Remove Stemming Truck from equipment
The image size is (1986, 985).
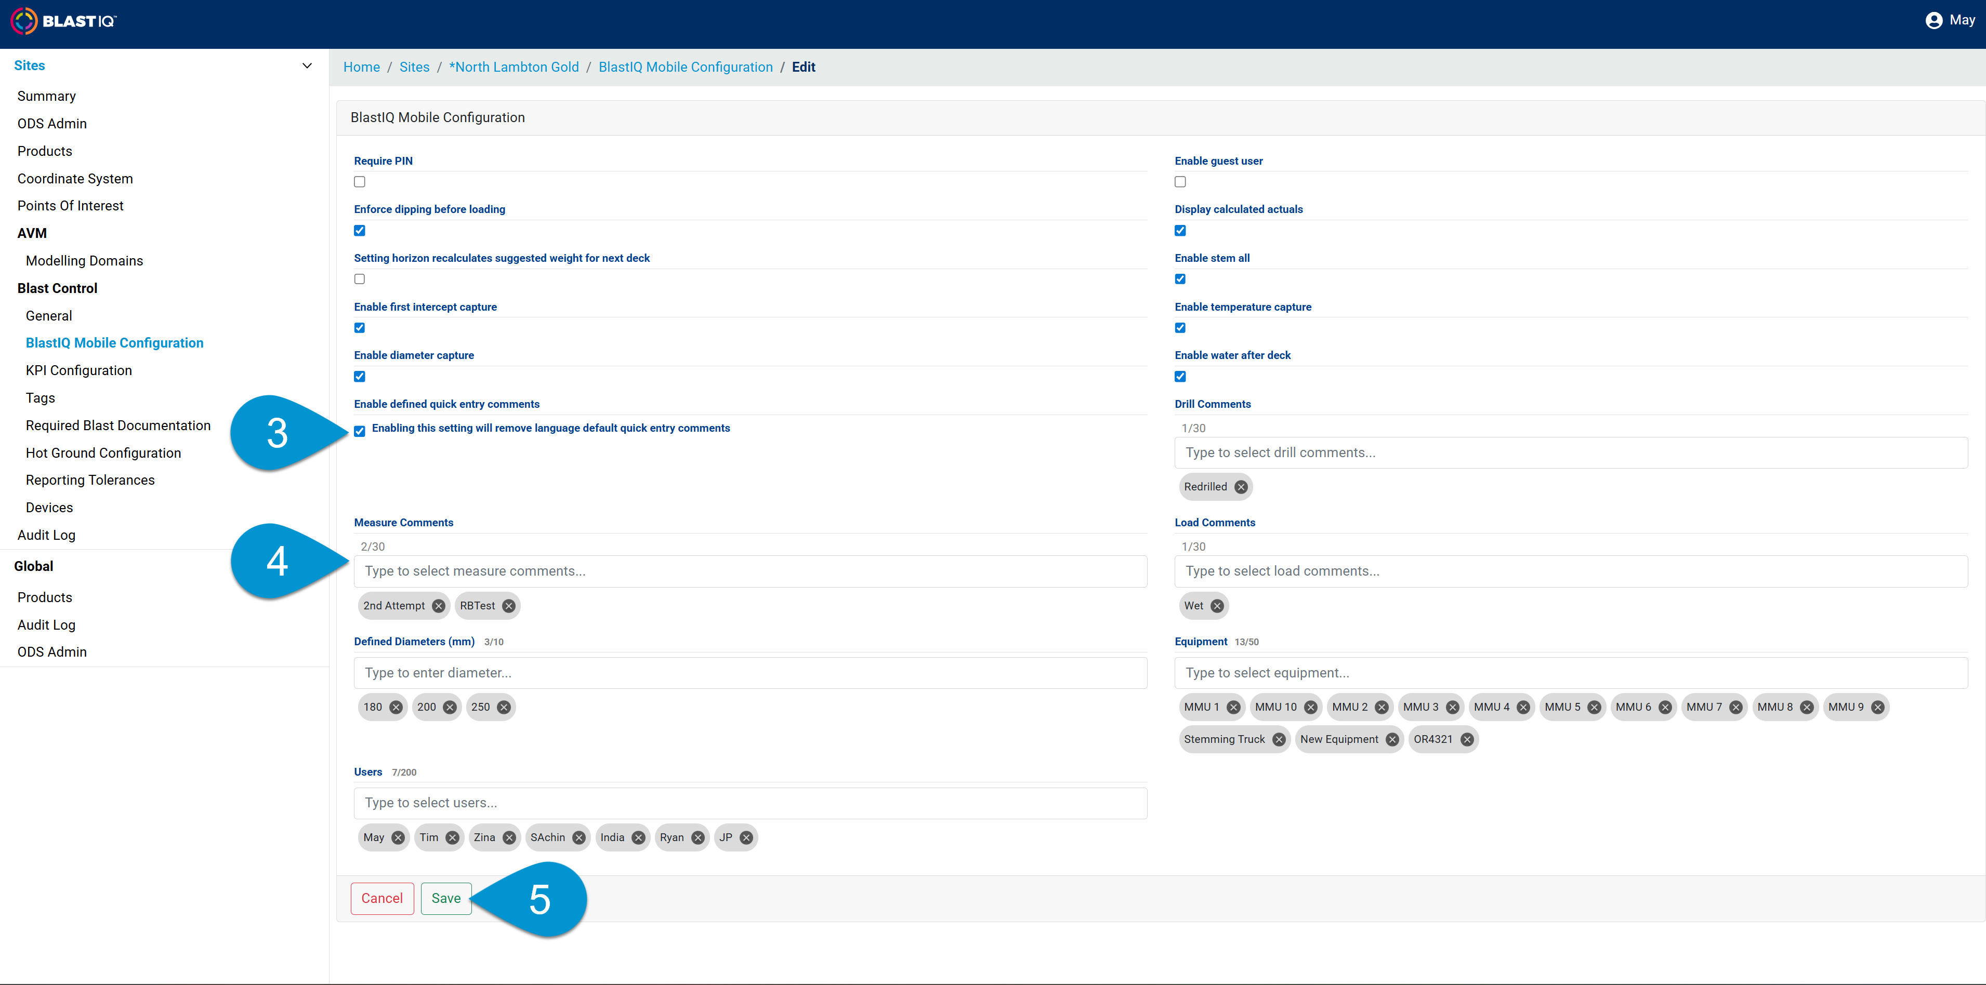[1279, 740]
